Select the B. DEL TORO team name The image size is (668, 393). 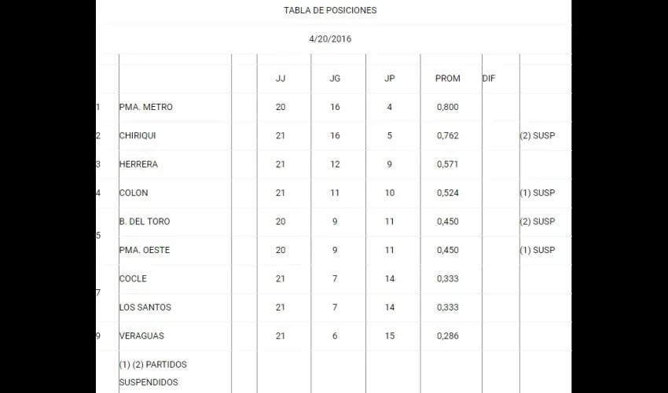[144, 222]
